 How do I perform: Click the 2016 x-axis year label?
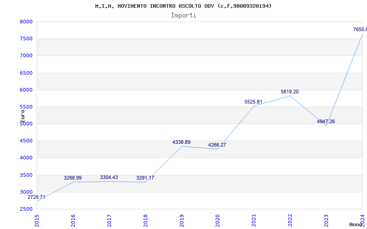(x=73, y=220)
